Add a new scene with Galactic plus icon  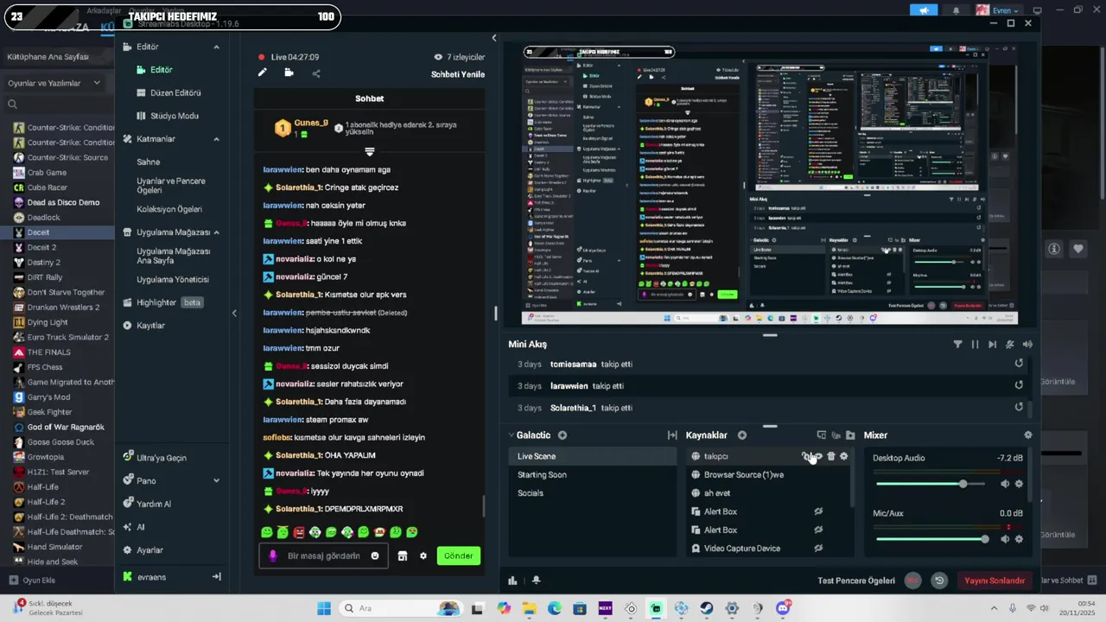pyautogui.click(x=563, y=435)
